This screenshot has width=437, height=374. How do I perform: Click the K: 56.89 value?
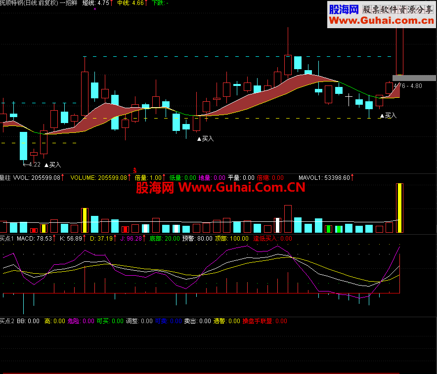[x=71, y=239]
